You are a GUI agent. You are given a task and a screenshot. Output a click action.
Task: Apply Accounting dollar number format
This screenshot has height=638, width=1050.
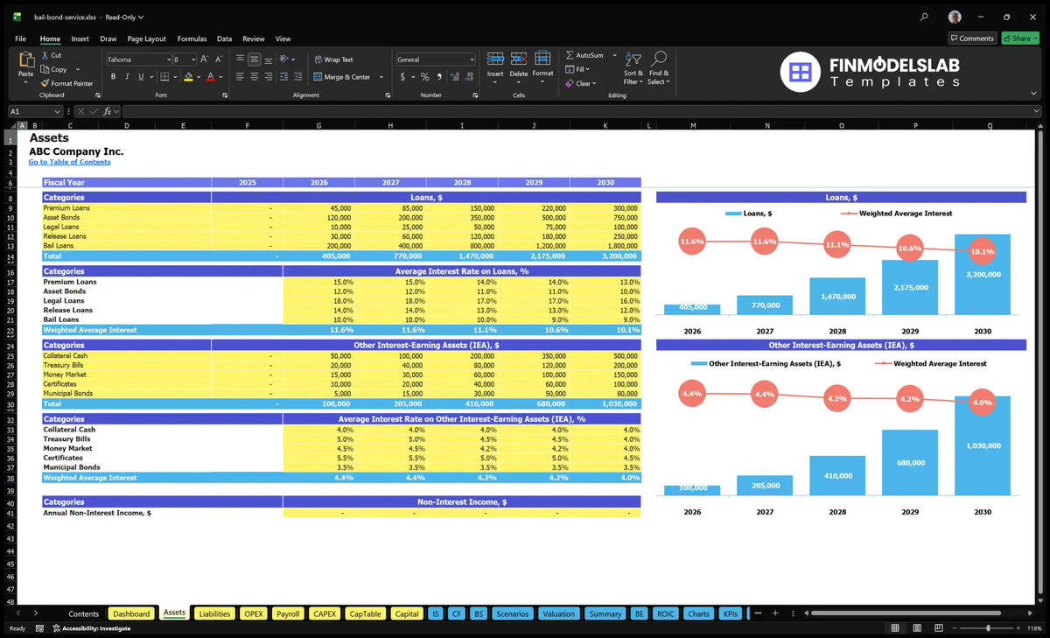click(x=402, y=77)
